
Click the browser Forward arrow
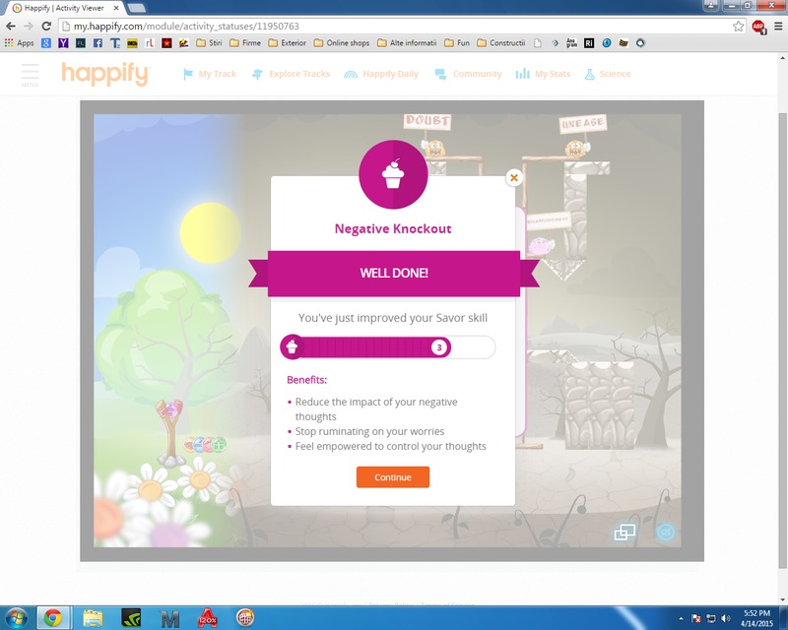pos(29,27)
